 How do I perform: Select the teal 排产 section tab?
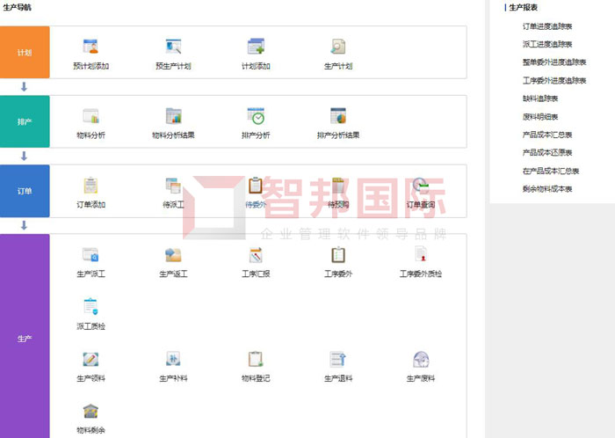(x=25, y=122)
